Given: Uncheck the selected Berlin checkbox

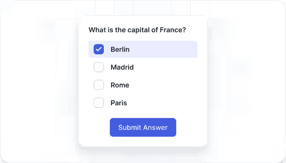Looking at the screenshot, I should click(x=99, y=49).
